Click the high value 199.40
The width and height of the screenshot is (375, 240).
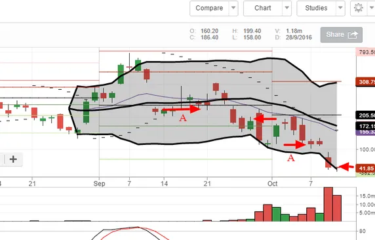[252, 31]
